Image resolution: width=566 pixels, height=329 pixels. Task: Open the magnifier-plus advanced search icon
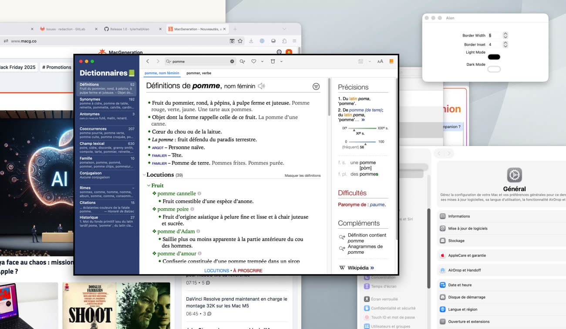(x=242, y=62)
